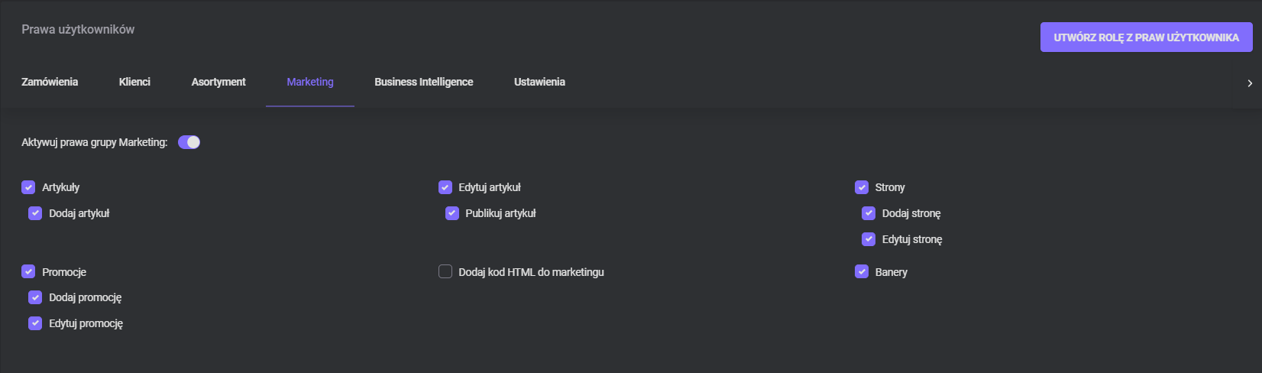Image resolution: width=1262 pixels, height=373 pixels.
Task: Open the Klienci tab
Action: coord(134,82)
